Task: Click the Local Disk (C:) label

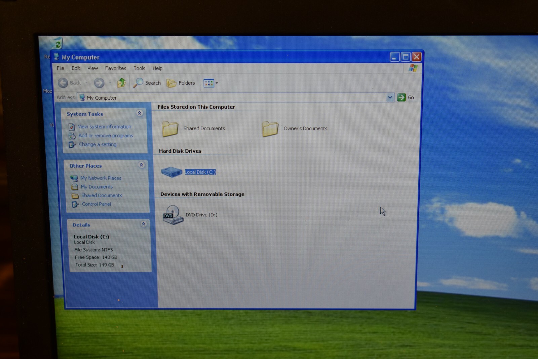Action: [200, 172]
